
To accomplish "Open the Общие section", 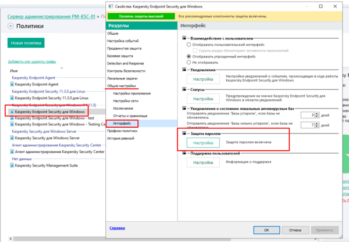I will (x=113, y=33).
